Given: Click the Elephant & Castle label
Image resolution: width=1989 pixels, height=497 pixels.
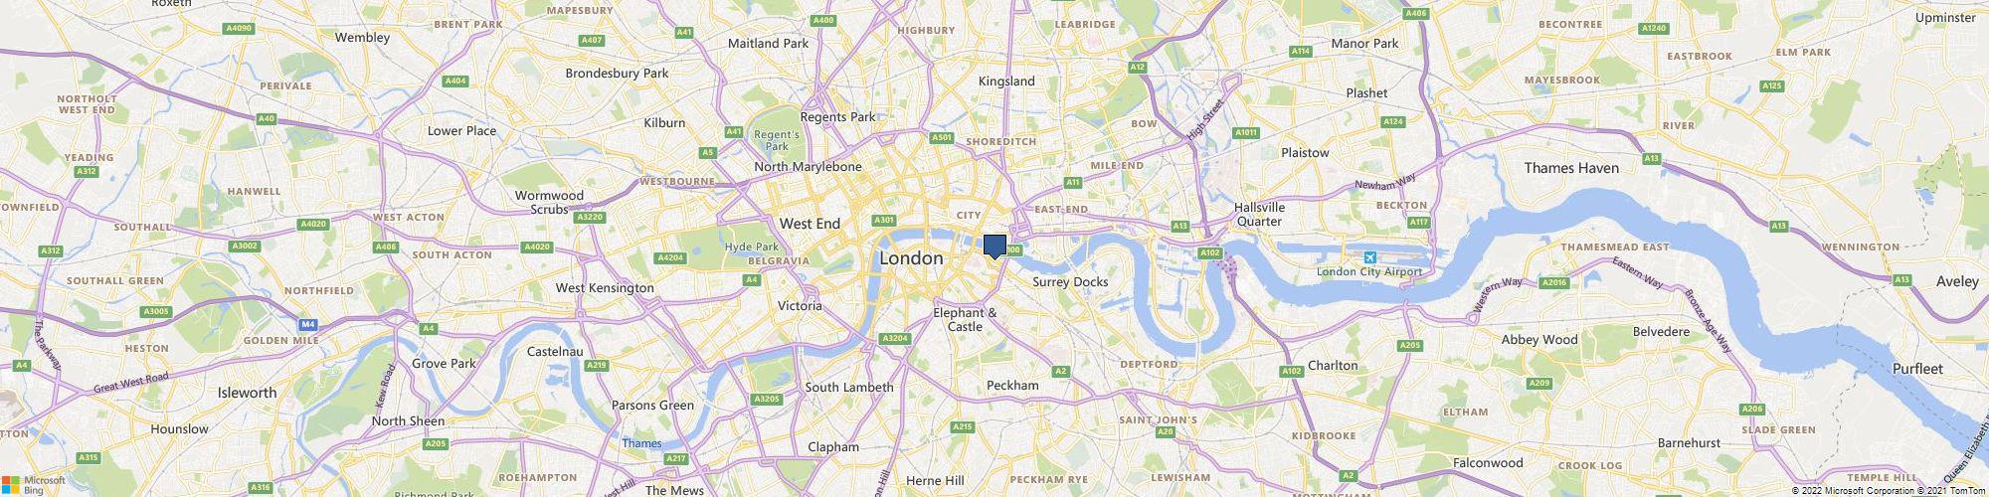Looking at the screenshot, I should pyautogui.click(x=965, y=319).
